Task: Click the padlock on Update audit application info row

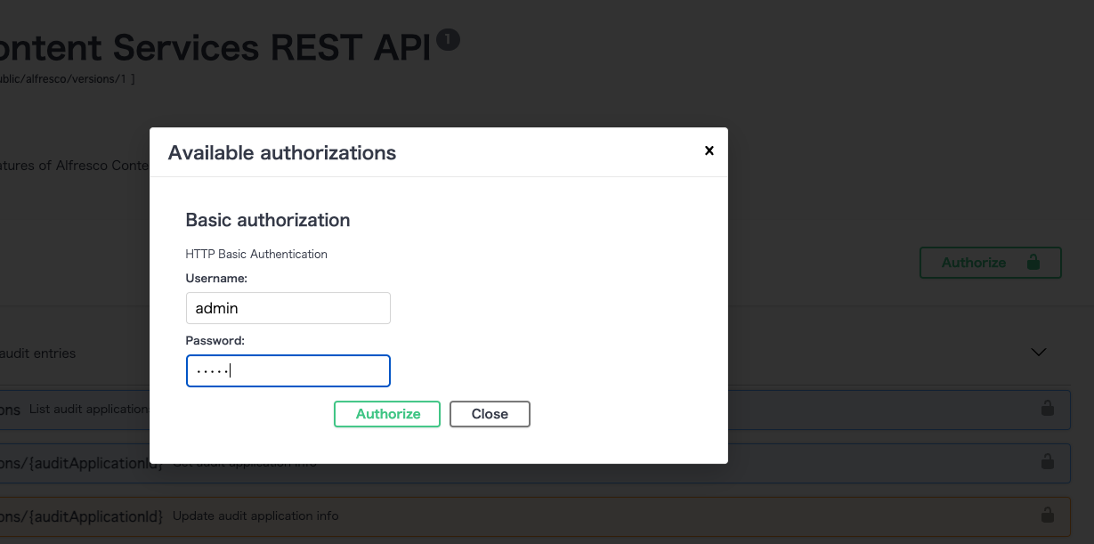Action: [x=1048, y=516]
